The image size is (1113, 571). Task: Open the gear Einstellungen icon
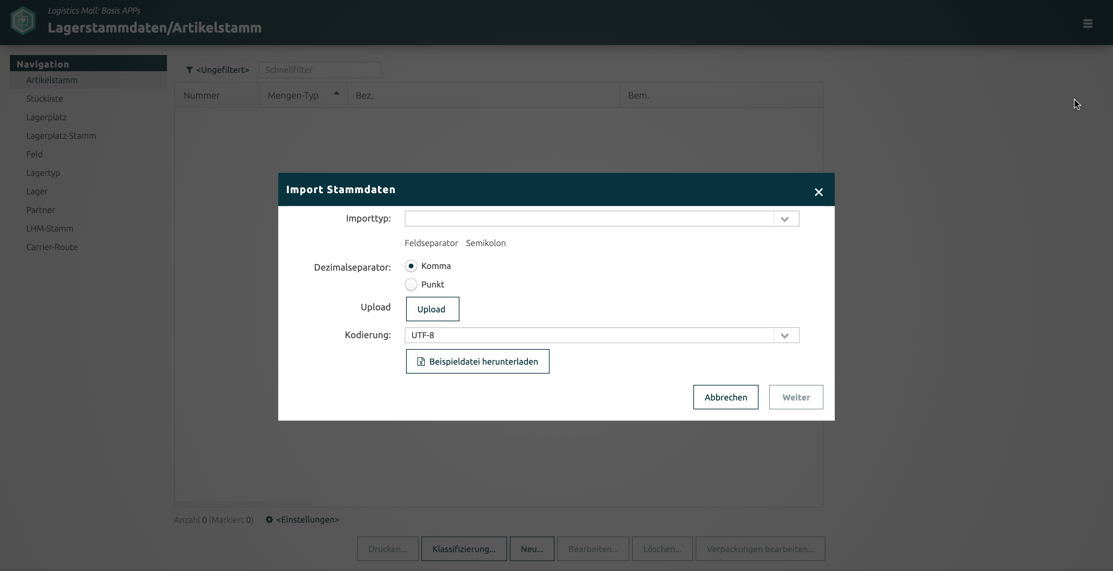(x=269, y=520)
